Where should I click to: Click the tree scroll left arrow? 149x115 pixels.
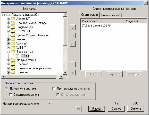[3, 76]
